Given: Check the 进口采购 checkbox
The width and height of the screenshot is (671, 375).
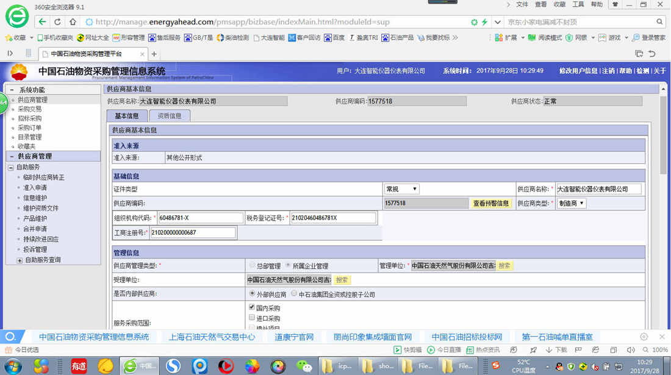Looking at the screenshot, I should click(x=251, y=318).
